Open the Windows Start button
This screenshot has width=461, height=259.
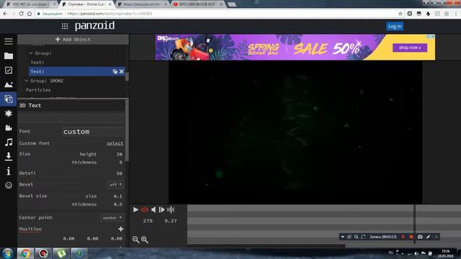pos(8,253)
